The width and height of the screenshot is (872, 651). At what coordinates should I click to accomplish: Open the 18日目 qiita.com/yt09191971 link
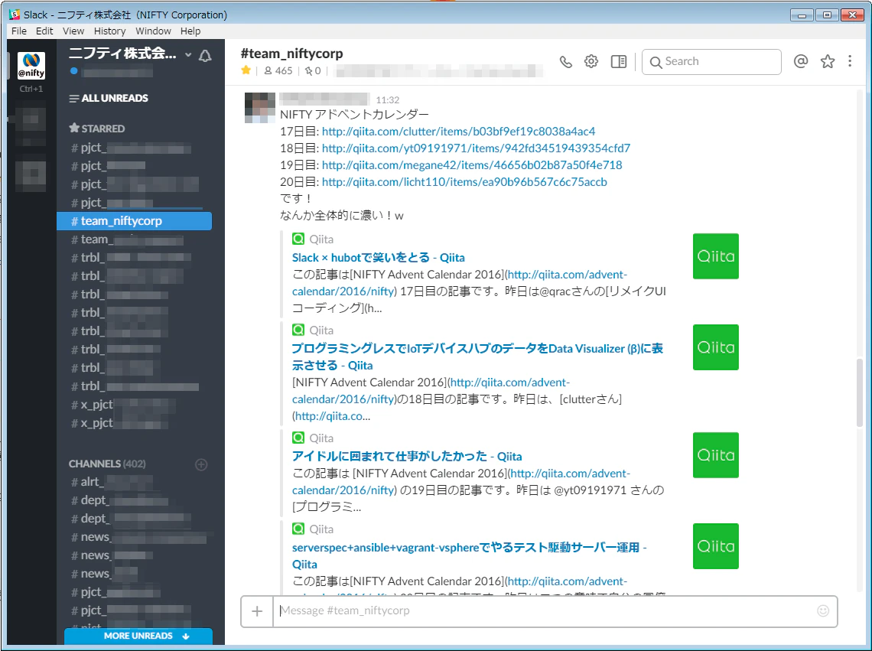(476, 148)
